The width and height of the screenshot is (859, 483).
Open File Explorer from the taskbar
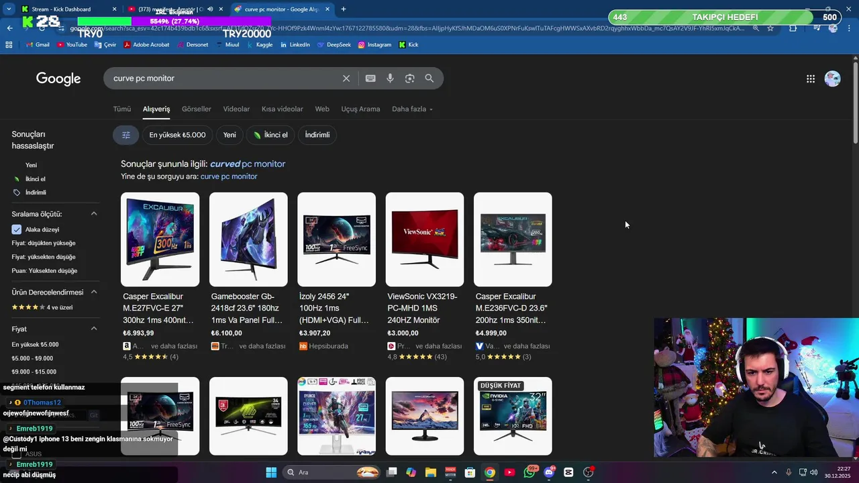click(431, 472)
